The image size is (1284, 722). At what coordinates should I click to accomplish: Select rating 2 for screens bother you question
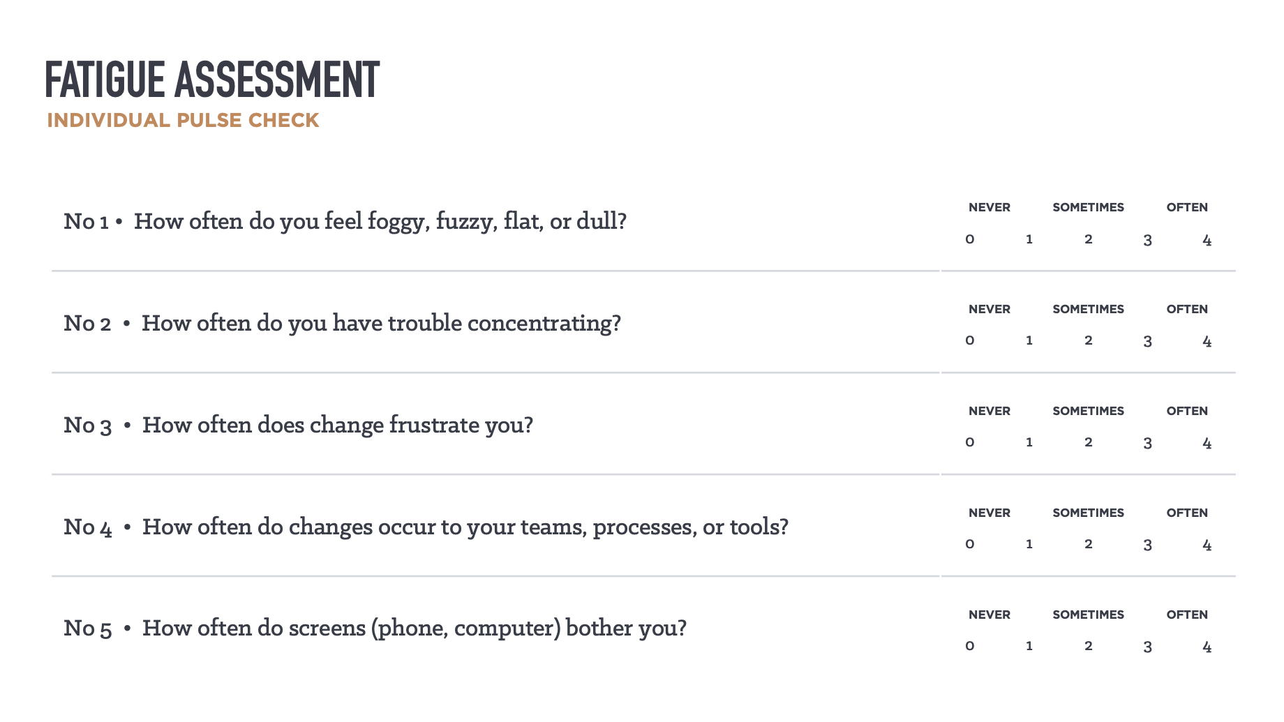pyautogui.click(x=1088, y=646)
